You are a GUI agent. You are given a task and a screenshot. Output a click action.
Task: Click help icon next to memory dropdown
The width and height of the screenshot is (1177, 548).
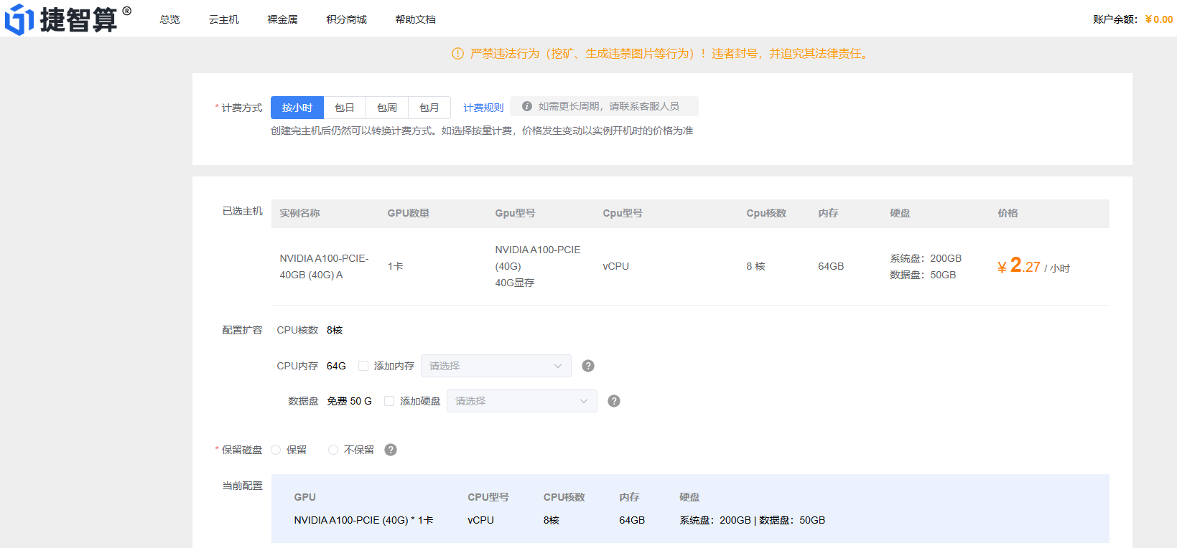(x=588, y=366)
